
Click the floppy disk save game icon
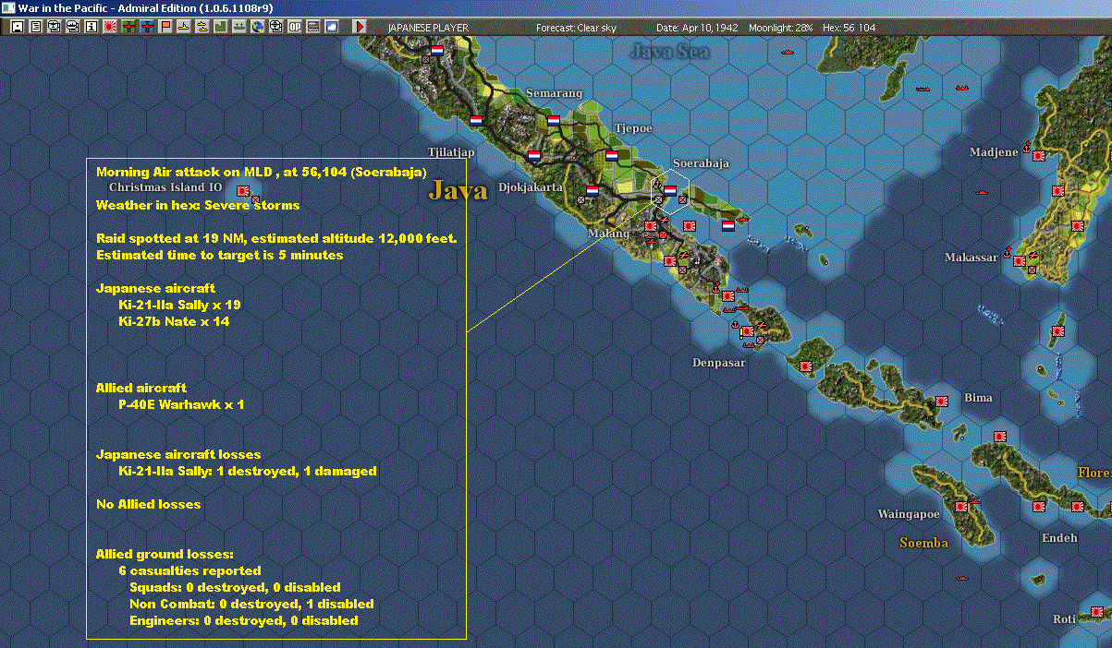tap(18, 27)
